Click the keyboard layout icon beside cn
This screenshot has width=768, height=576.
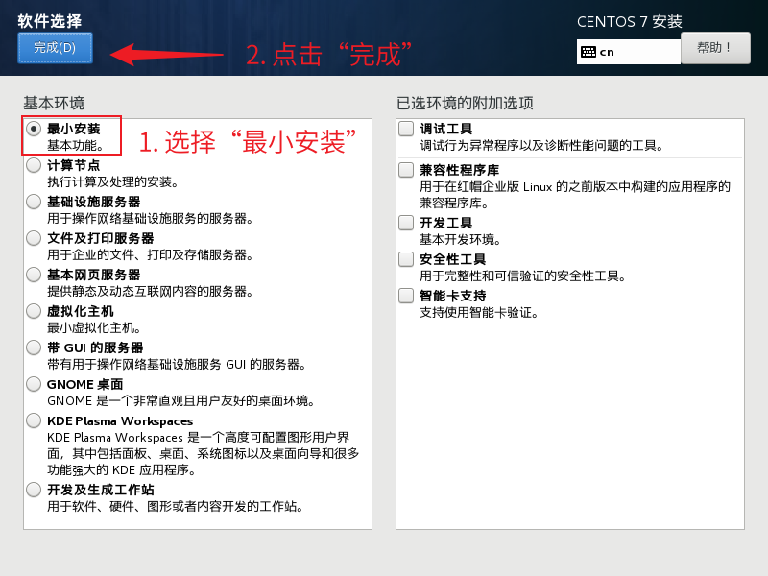click(588, 52)
